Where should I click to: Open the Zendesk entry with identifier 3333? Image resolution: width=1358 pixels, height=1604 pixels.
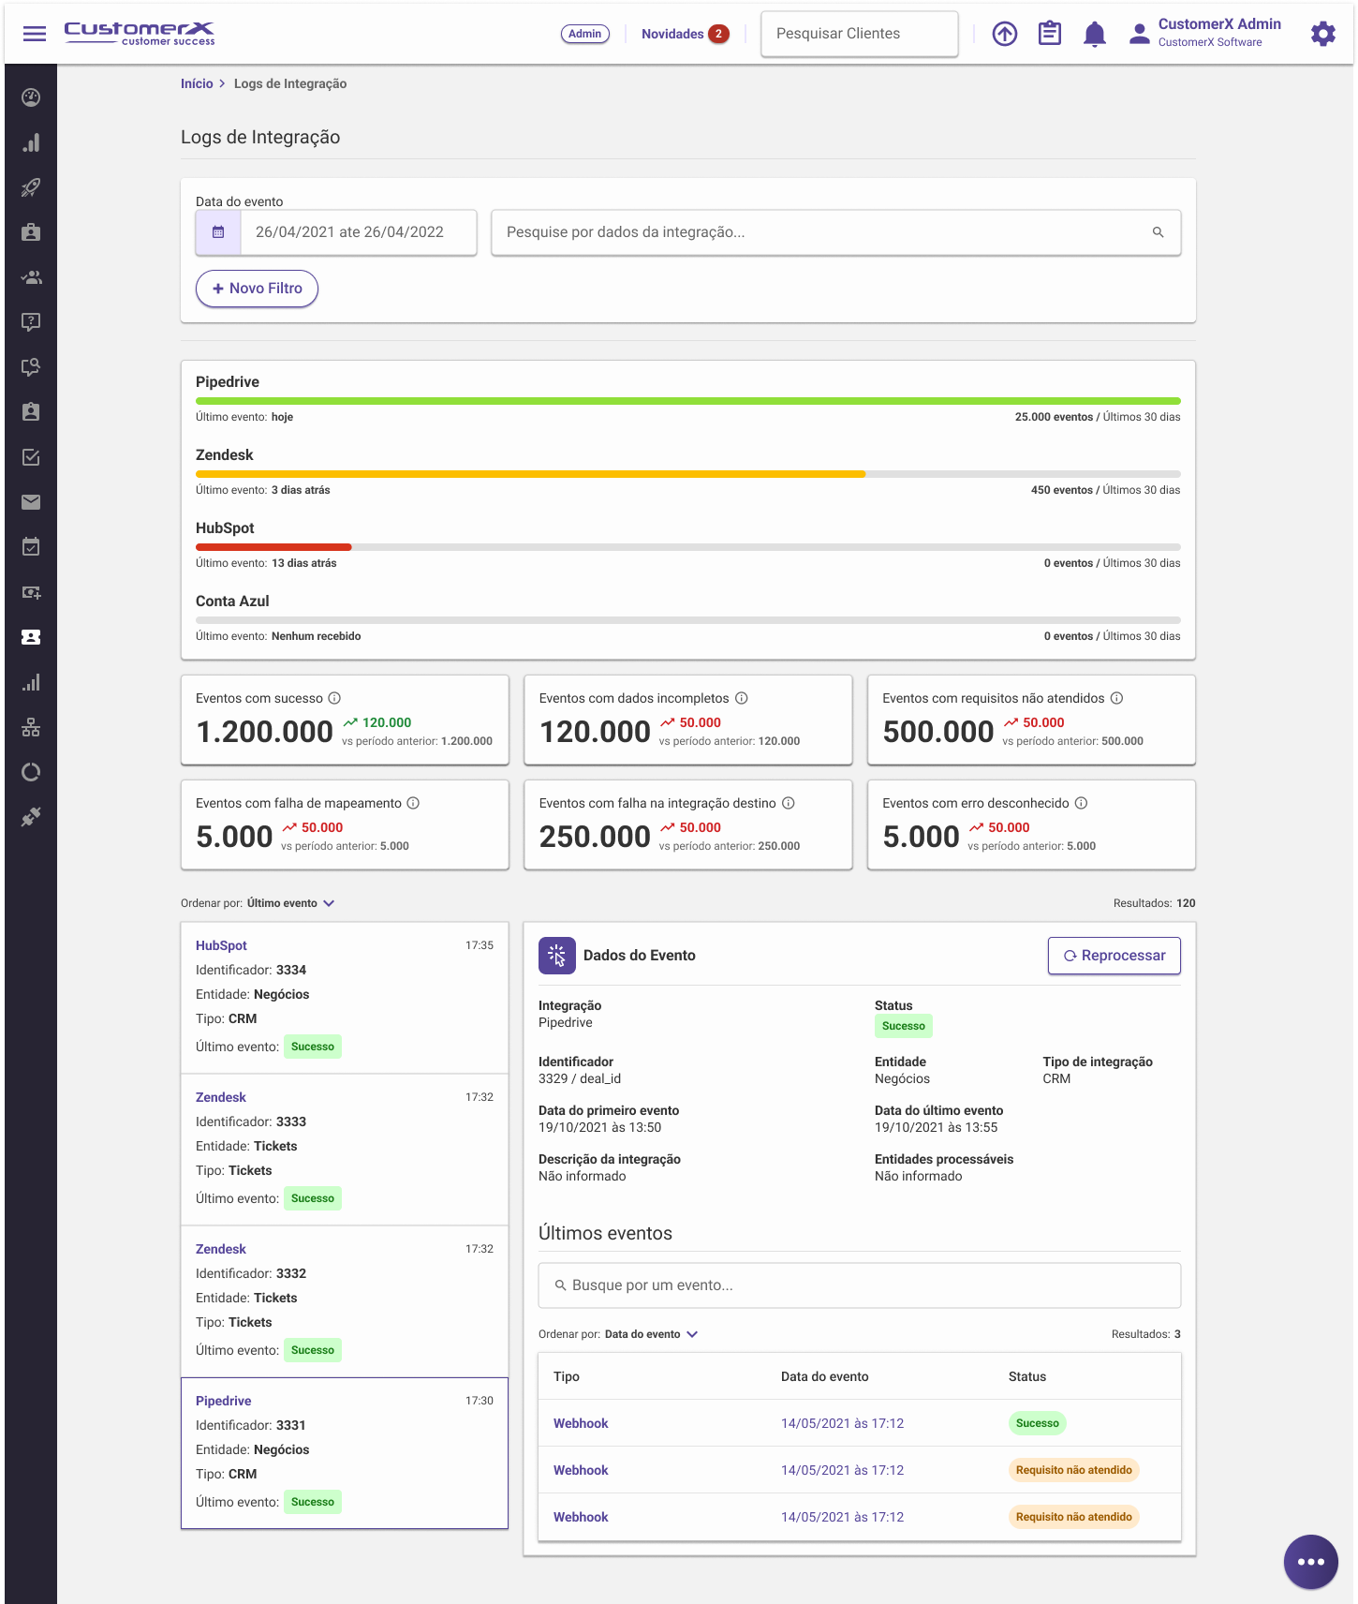(345, 1150)
